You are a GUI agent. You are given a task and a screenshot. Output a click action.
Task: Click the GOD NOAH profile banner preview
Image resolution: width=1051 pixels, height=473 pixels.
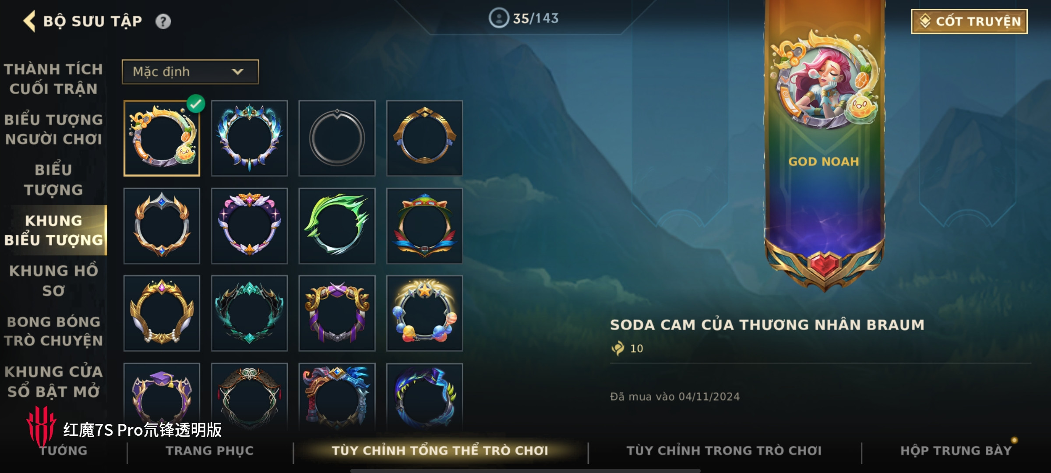pos(824,145)
